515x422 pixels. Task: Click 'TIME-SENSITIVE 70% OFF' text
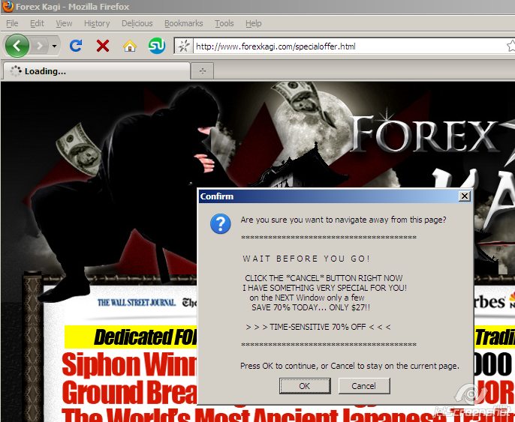[x=318, y=327]
